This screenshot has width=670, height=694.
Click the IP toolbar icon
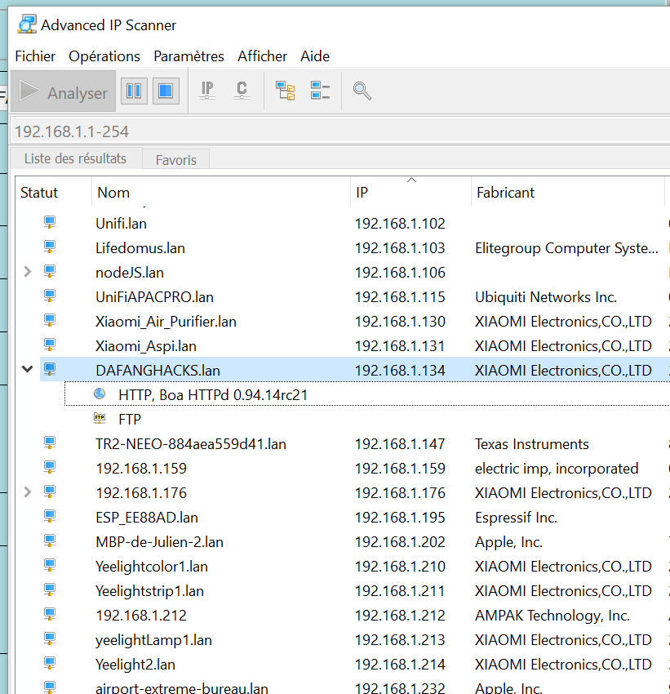pos(207,91)
